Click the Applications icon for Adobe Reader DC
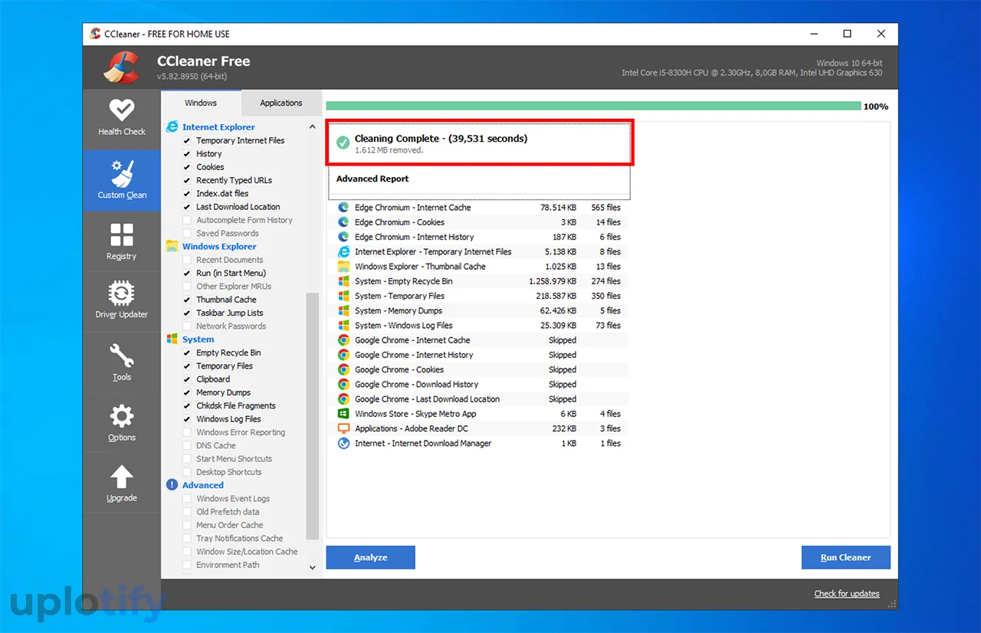The image size is (981, 633). (x=343, y=428)
